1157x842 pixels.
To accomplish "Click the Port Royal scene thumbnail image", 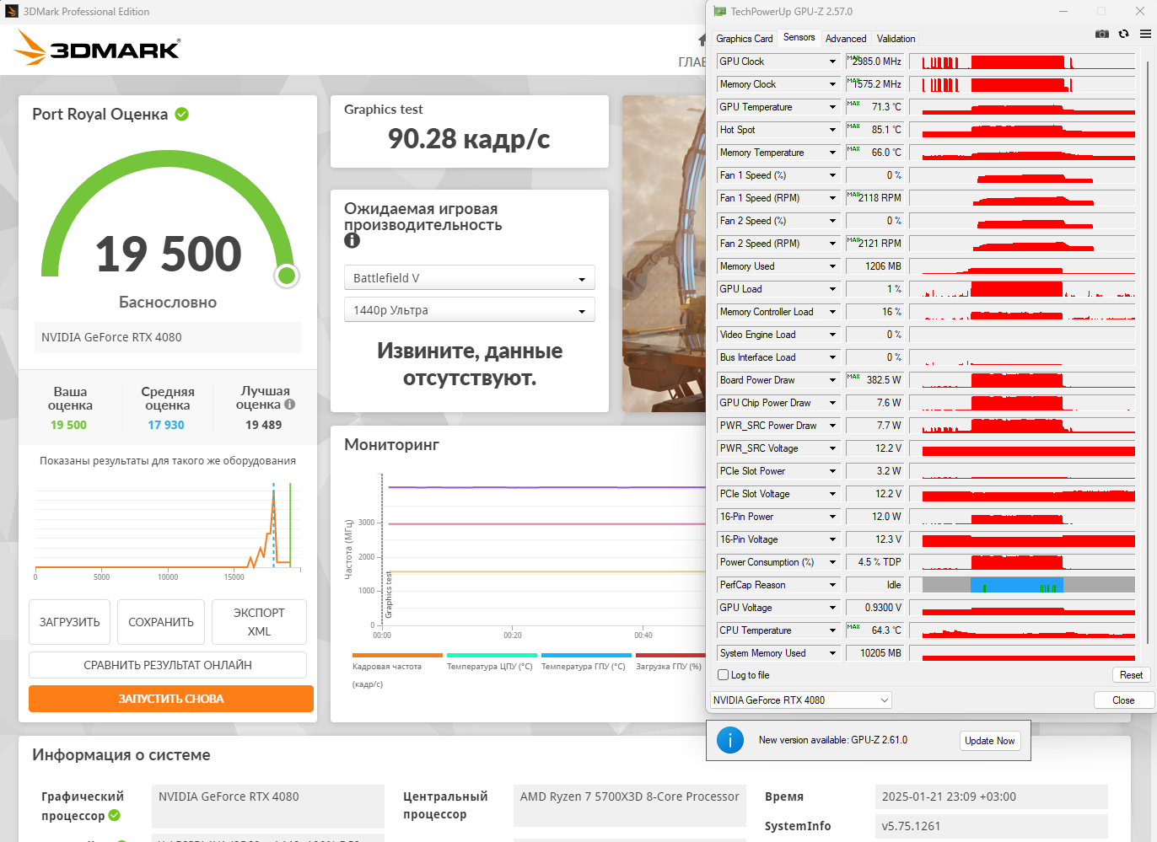I will pyautogui.click(x=664, y=254).
